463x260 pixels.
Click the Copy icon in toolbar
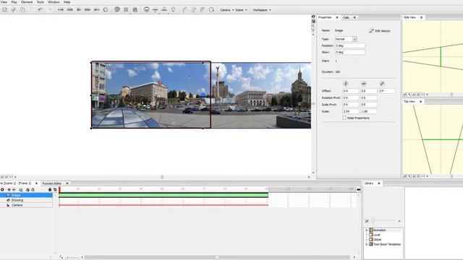point(22,9)
